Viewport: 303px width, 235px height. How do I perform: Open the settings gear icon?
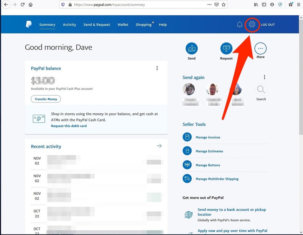tap(252, 24)
